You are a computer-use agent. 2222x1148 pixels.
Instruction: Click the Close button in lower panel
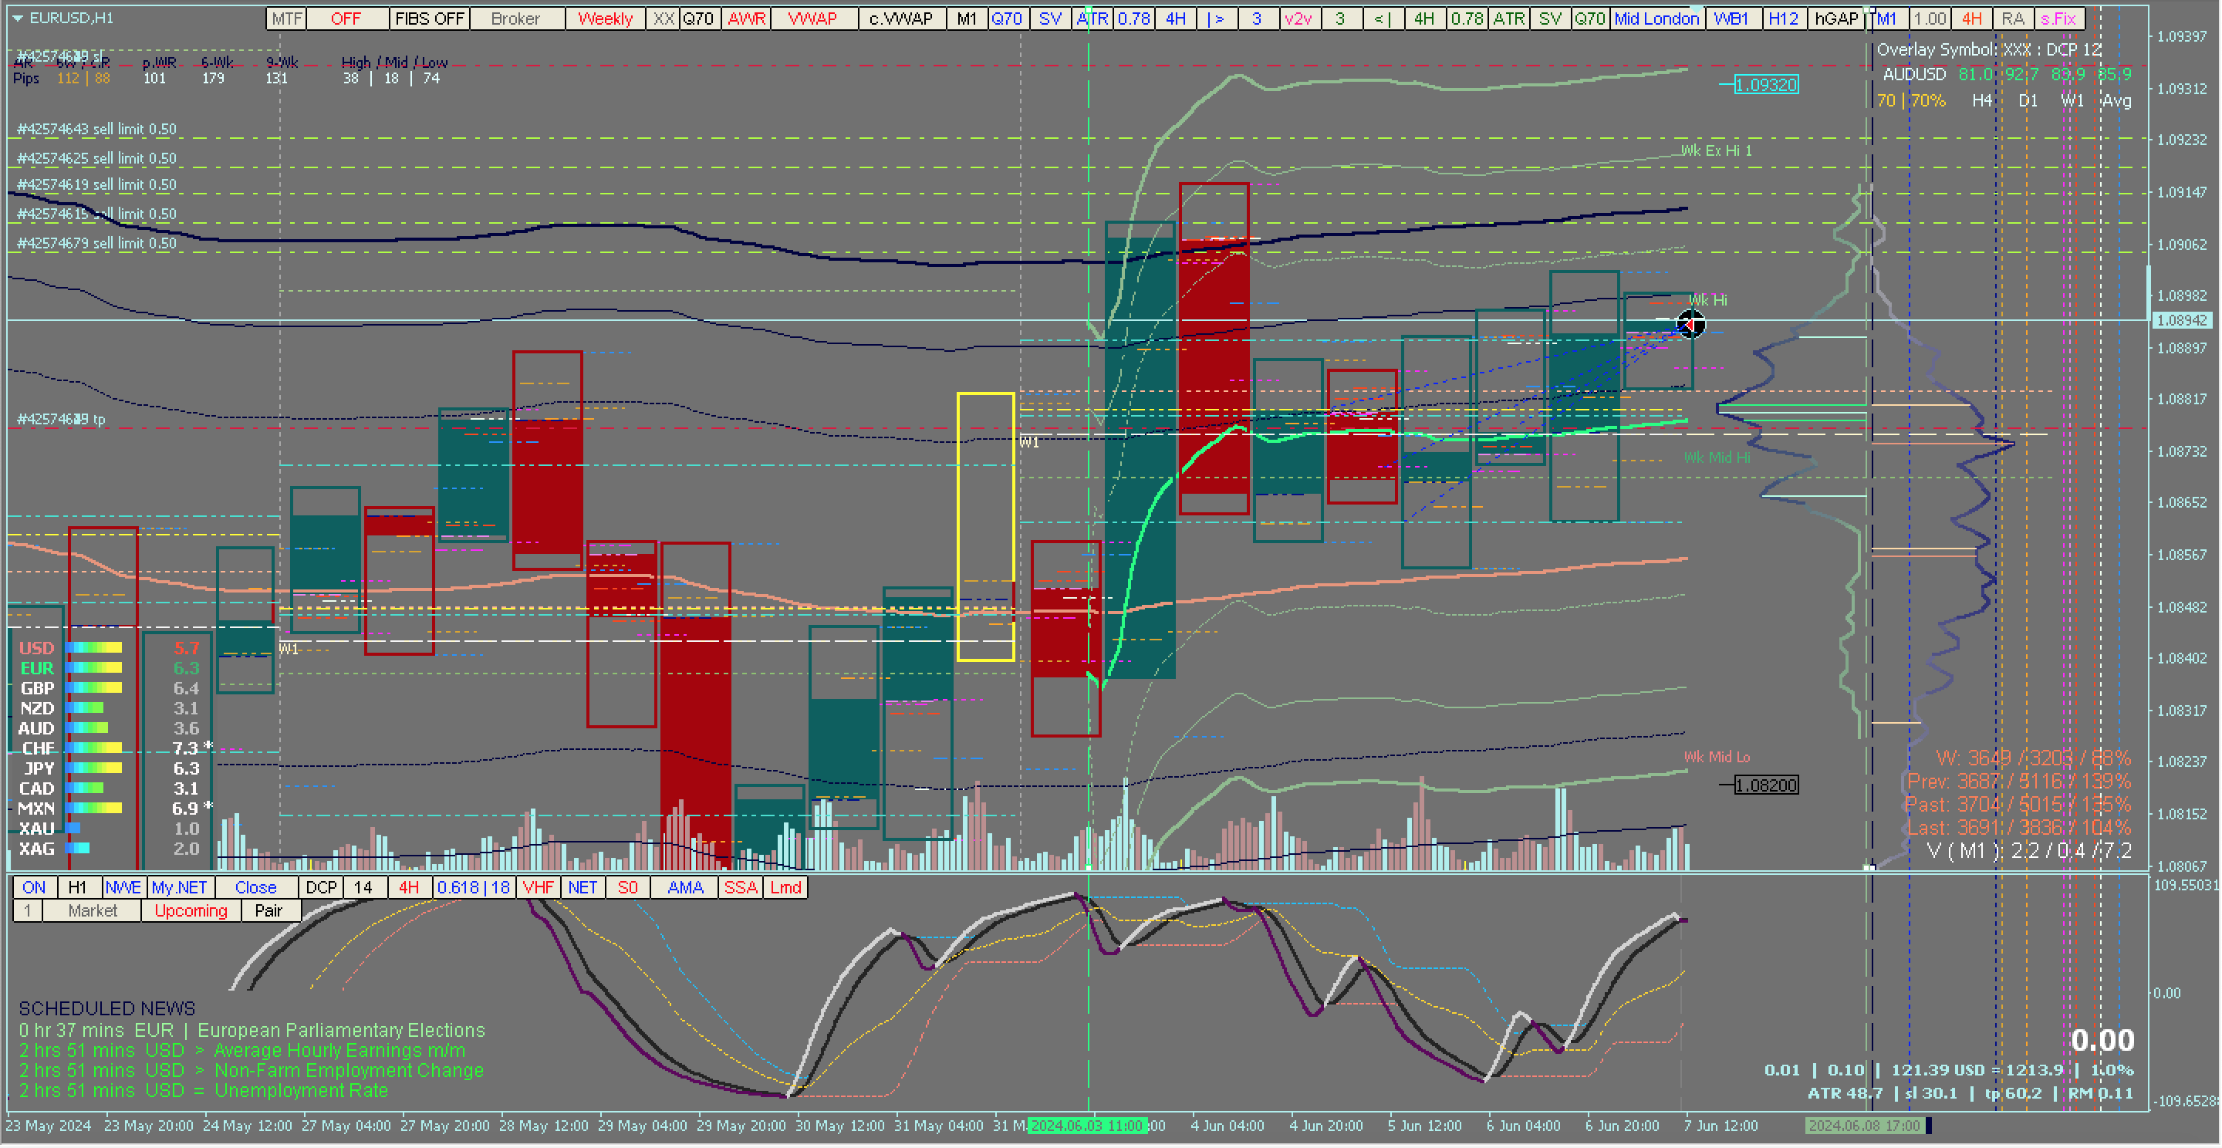point(255,887)
